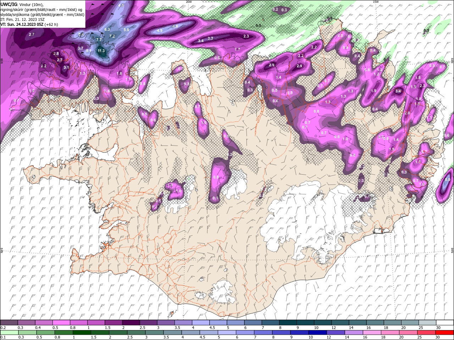
Task: Click the 7.2 value on the map
Action: (x=112, y=36)
